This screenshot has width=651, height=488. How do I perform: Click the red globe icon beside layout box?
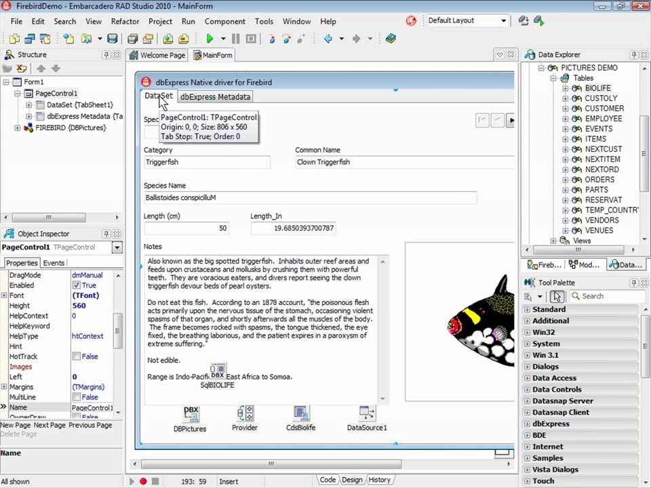click(411, 21)
